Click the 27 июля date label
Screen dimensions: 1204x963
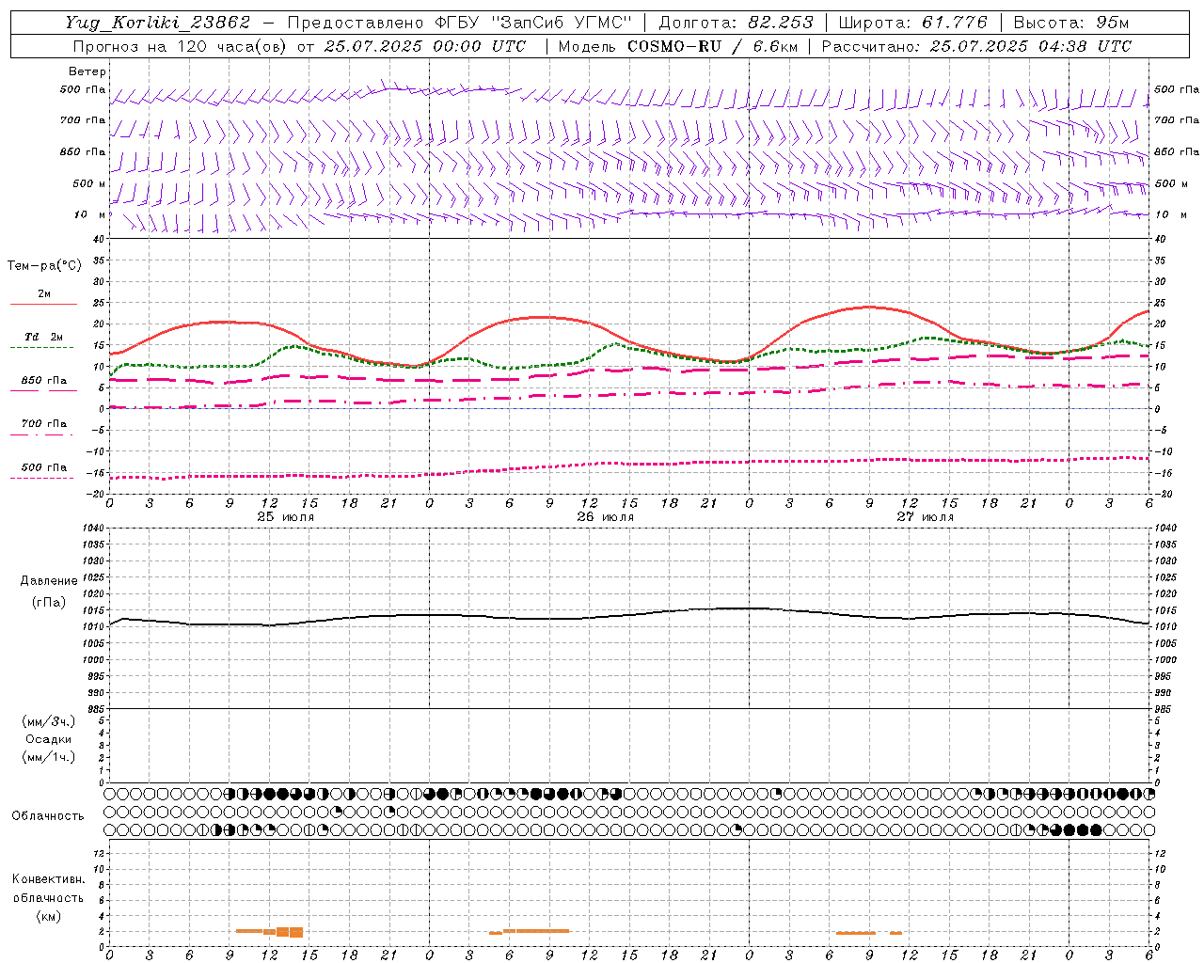coord(925,516)
